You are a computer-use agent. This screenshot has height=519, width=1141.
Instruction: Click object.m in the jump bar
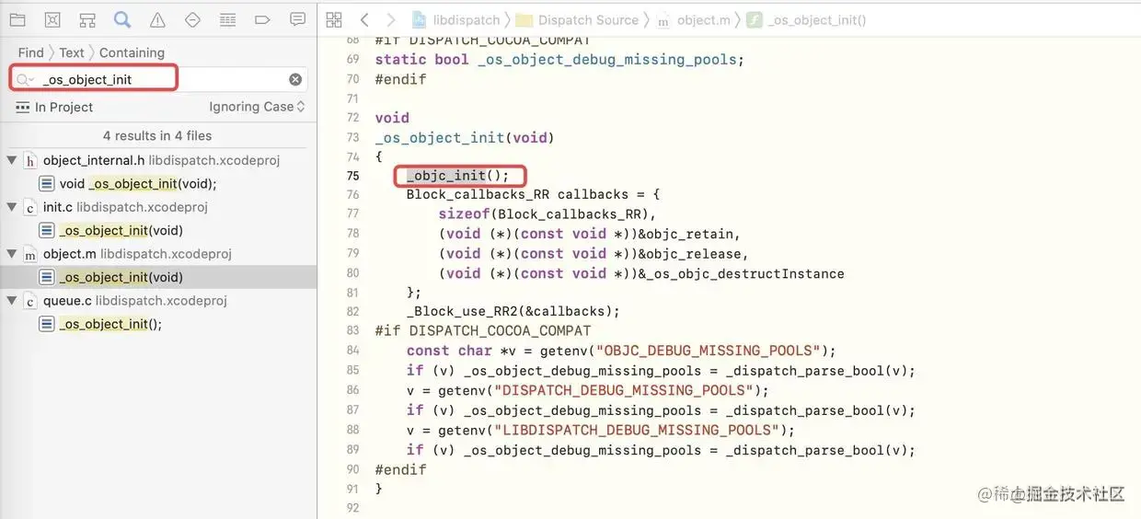(x=693, y=19)
